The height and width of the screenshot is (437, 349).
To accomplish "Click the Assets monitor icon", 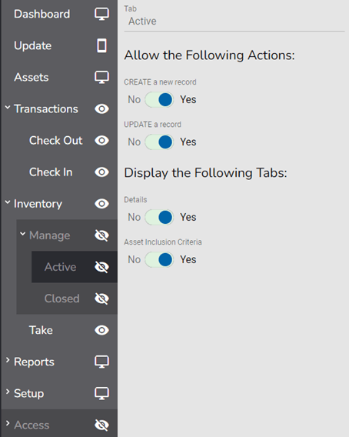I will tap(101, 77).
